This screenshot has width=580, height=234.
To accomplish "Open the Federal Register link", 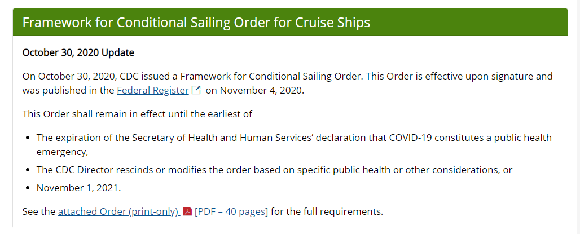I will tap(153, 91).
